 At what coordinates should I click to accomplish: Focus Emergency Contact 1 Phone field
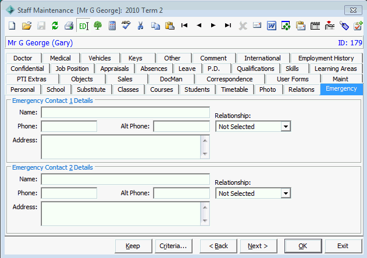[x=69, y=126]
